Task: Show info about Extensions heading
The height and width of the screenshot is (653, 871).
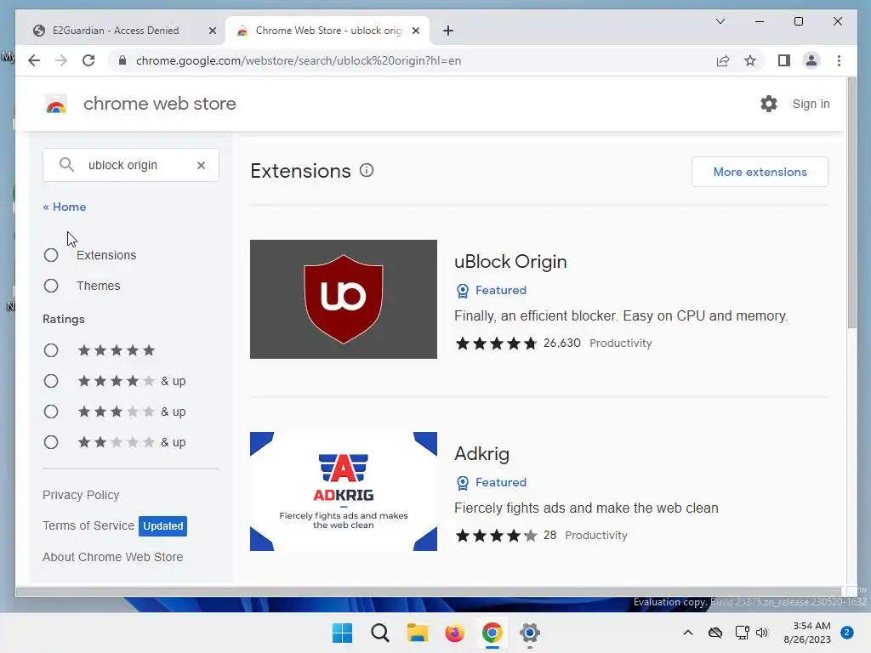Action: (367, 170)
